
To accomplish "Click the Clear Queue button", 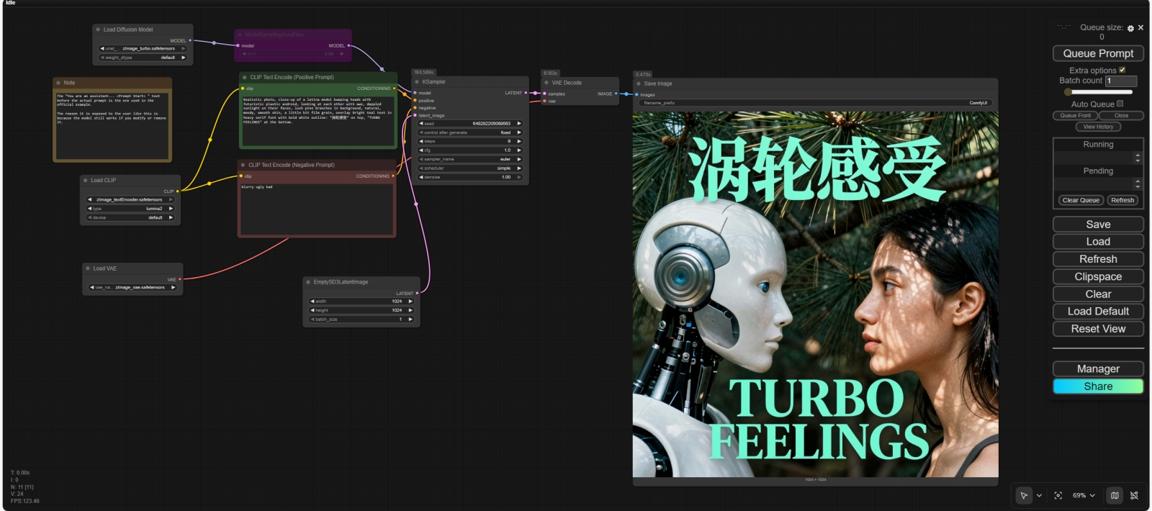I will 1081,200.
